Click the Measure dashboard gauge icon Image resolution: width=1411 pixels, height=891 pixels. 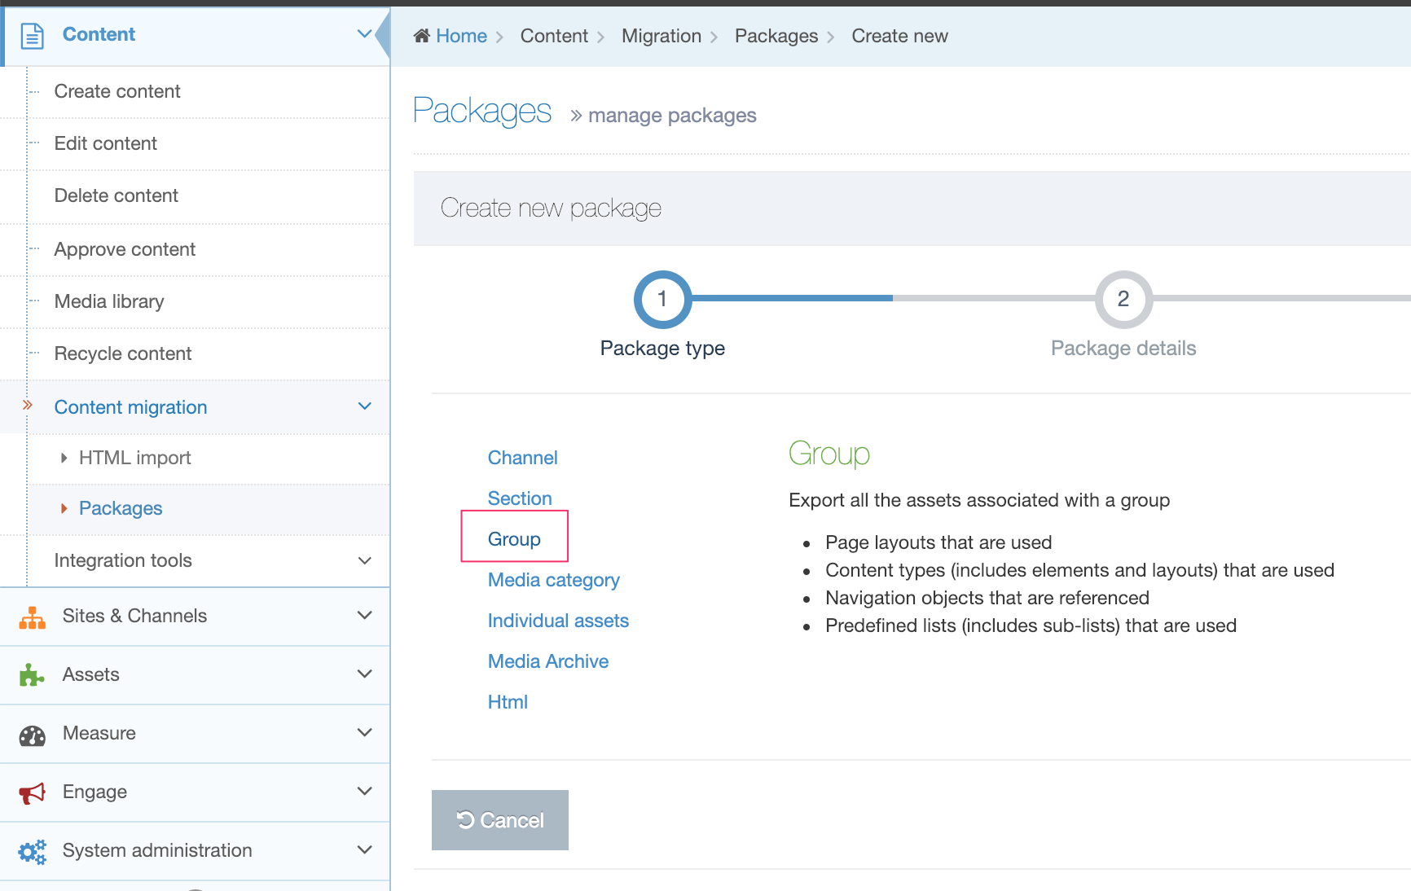32,735
